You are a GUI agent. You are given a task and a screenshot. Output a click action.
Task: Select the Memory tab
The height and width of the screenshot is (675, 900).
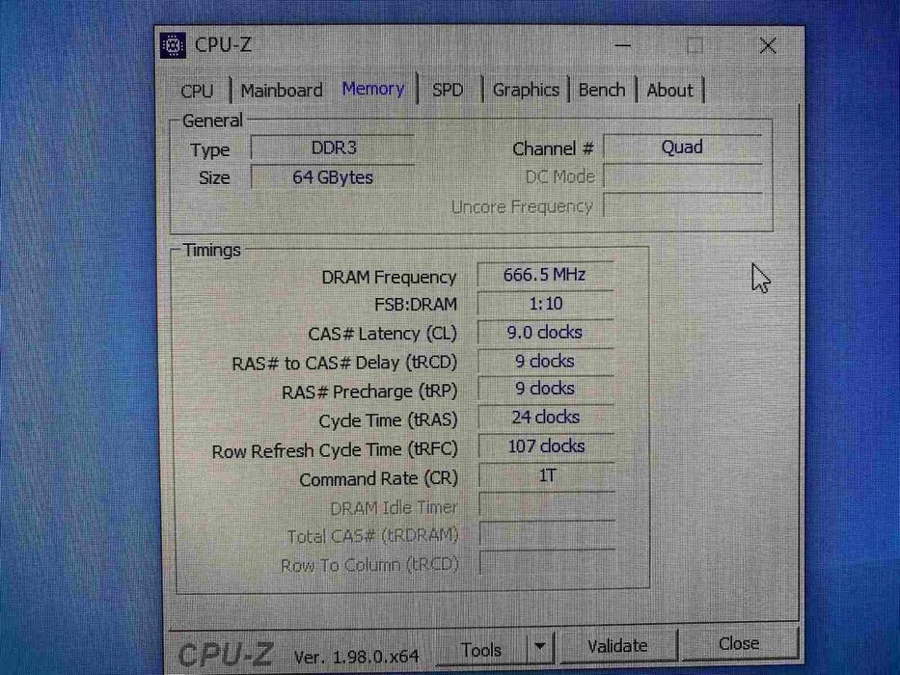373,89
